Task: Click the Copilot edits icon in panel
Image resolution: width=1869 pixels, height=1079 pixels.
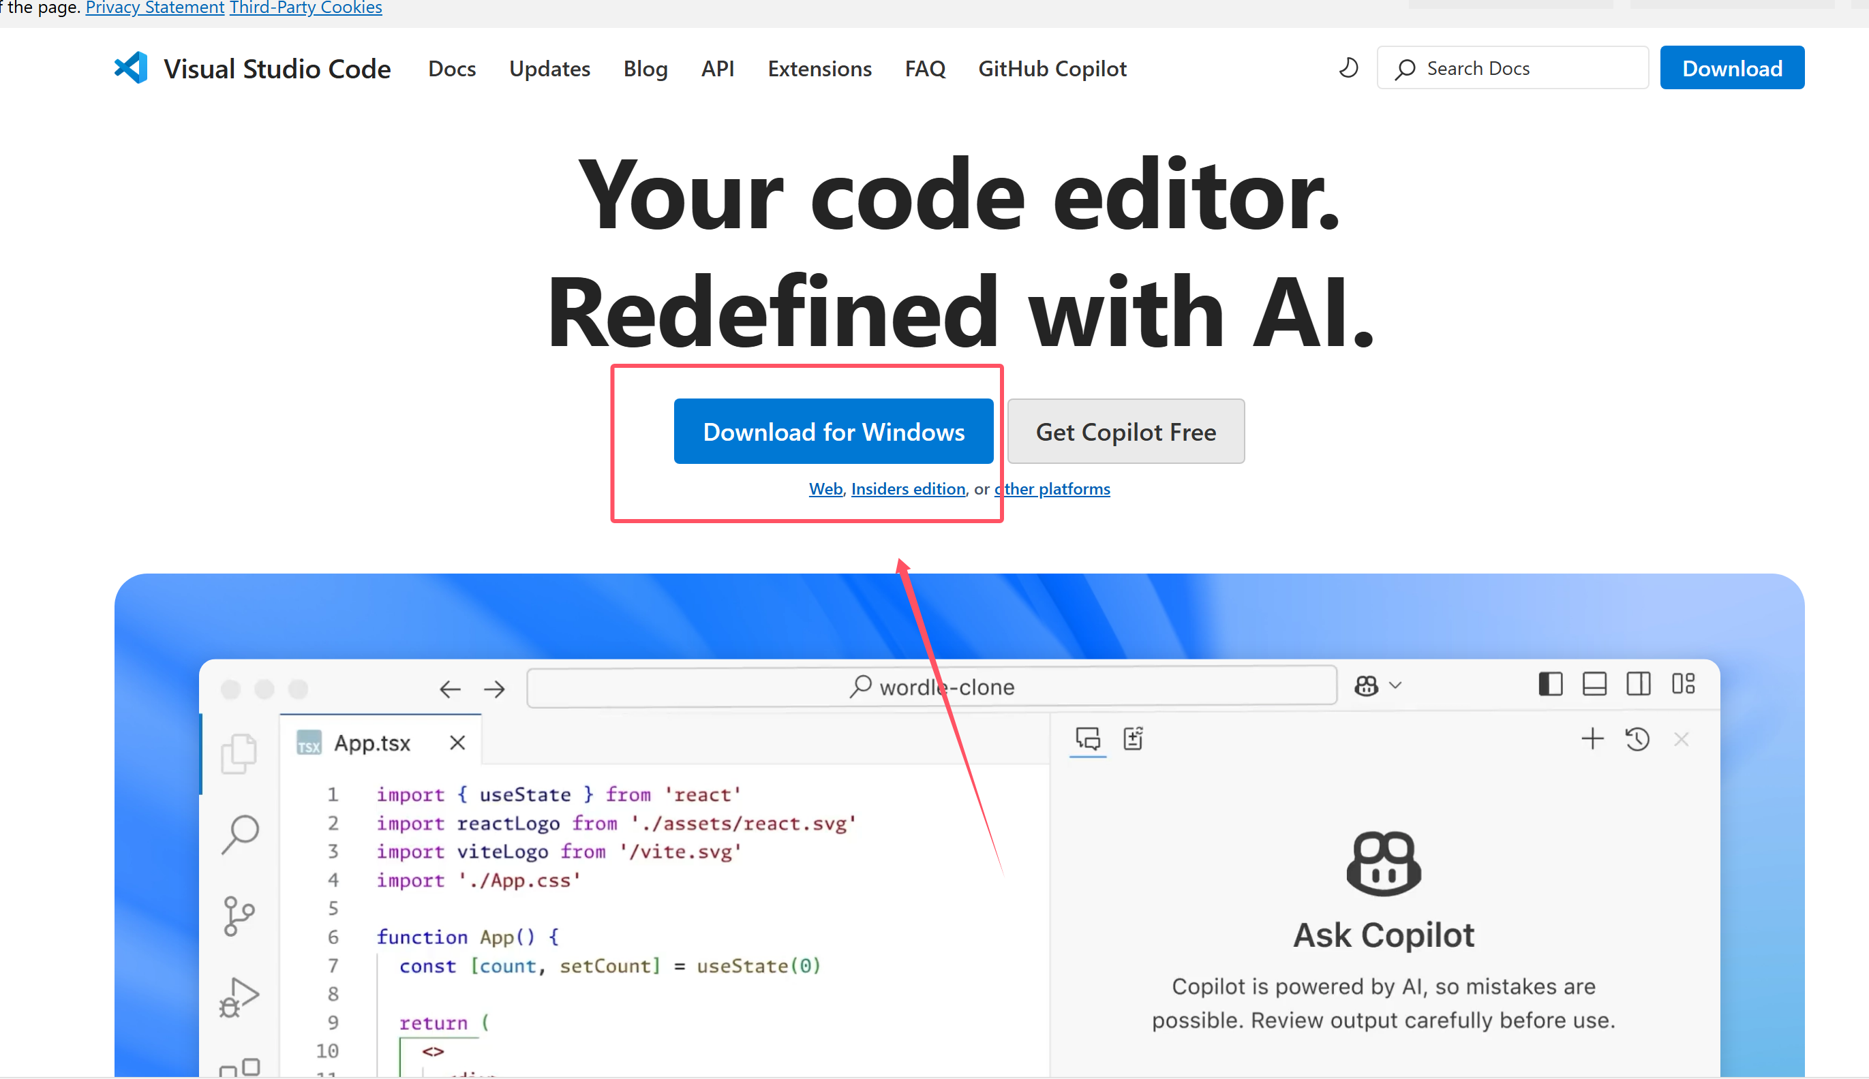Action: tap(1134, 739)
